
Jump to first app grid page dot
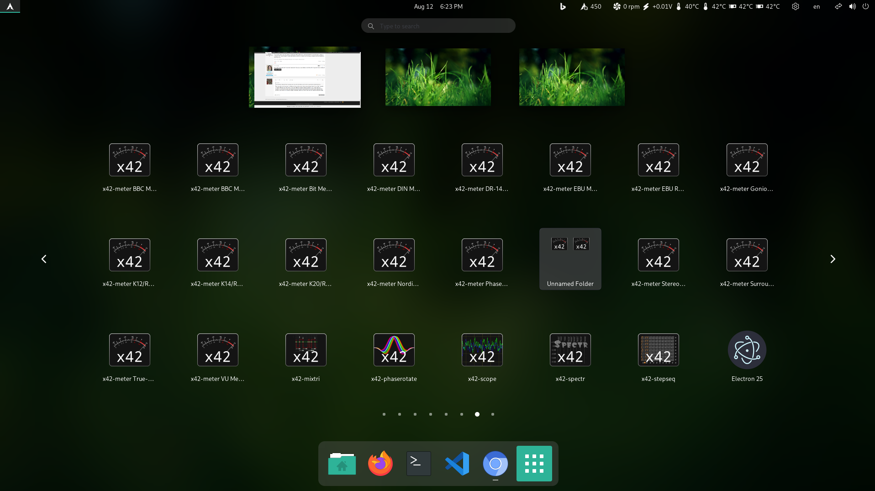384,414
